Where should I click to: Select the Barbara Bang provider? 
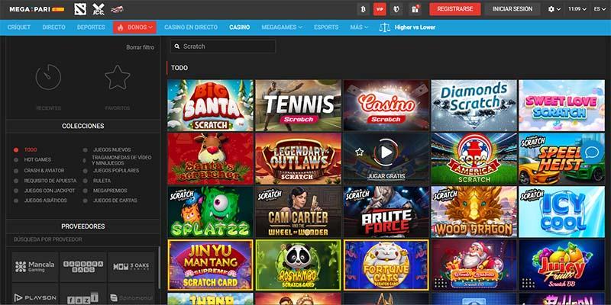tap(83, 267)
